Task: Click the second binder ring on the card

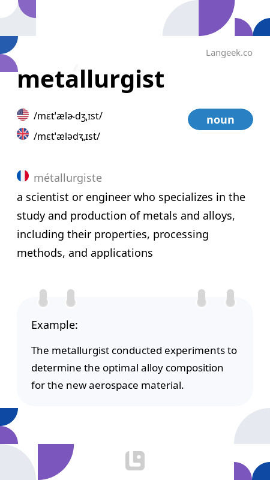Action: pyautogui.click(x=71, y=298)
